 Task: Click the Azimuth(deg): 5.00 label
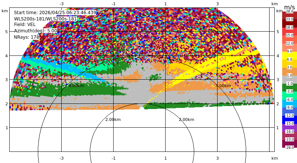[35, 31]
